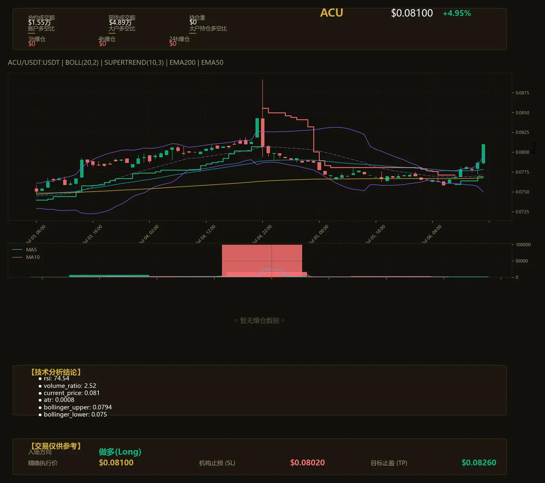Click the 0.0800 price axis label

522,152
